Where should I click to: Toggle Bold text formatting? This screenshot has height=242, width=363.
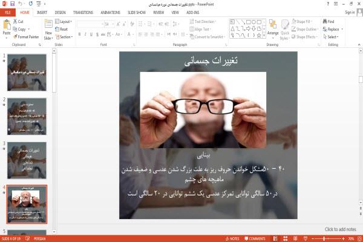[x=79, y=34]
